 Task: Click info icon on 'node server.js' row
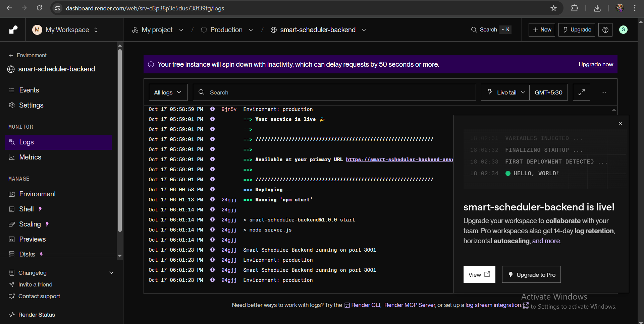(x=212, y=230)
